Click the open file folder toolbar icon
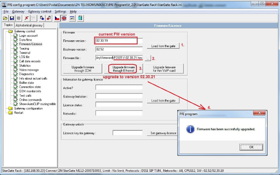This screenshot has height=175, width=280. coord(5,18)
